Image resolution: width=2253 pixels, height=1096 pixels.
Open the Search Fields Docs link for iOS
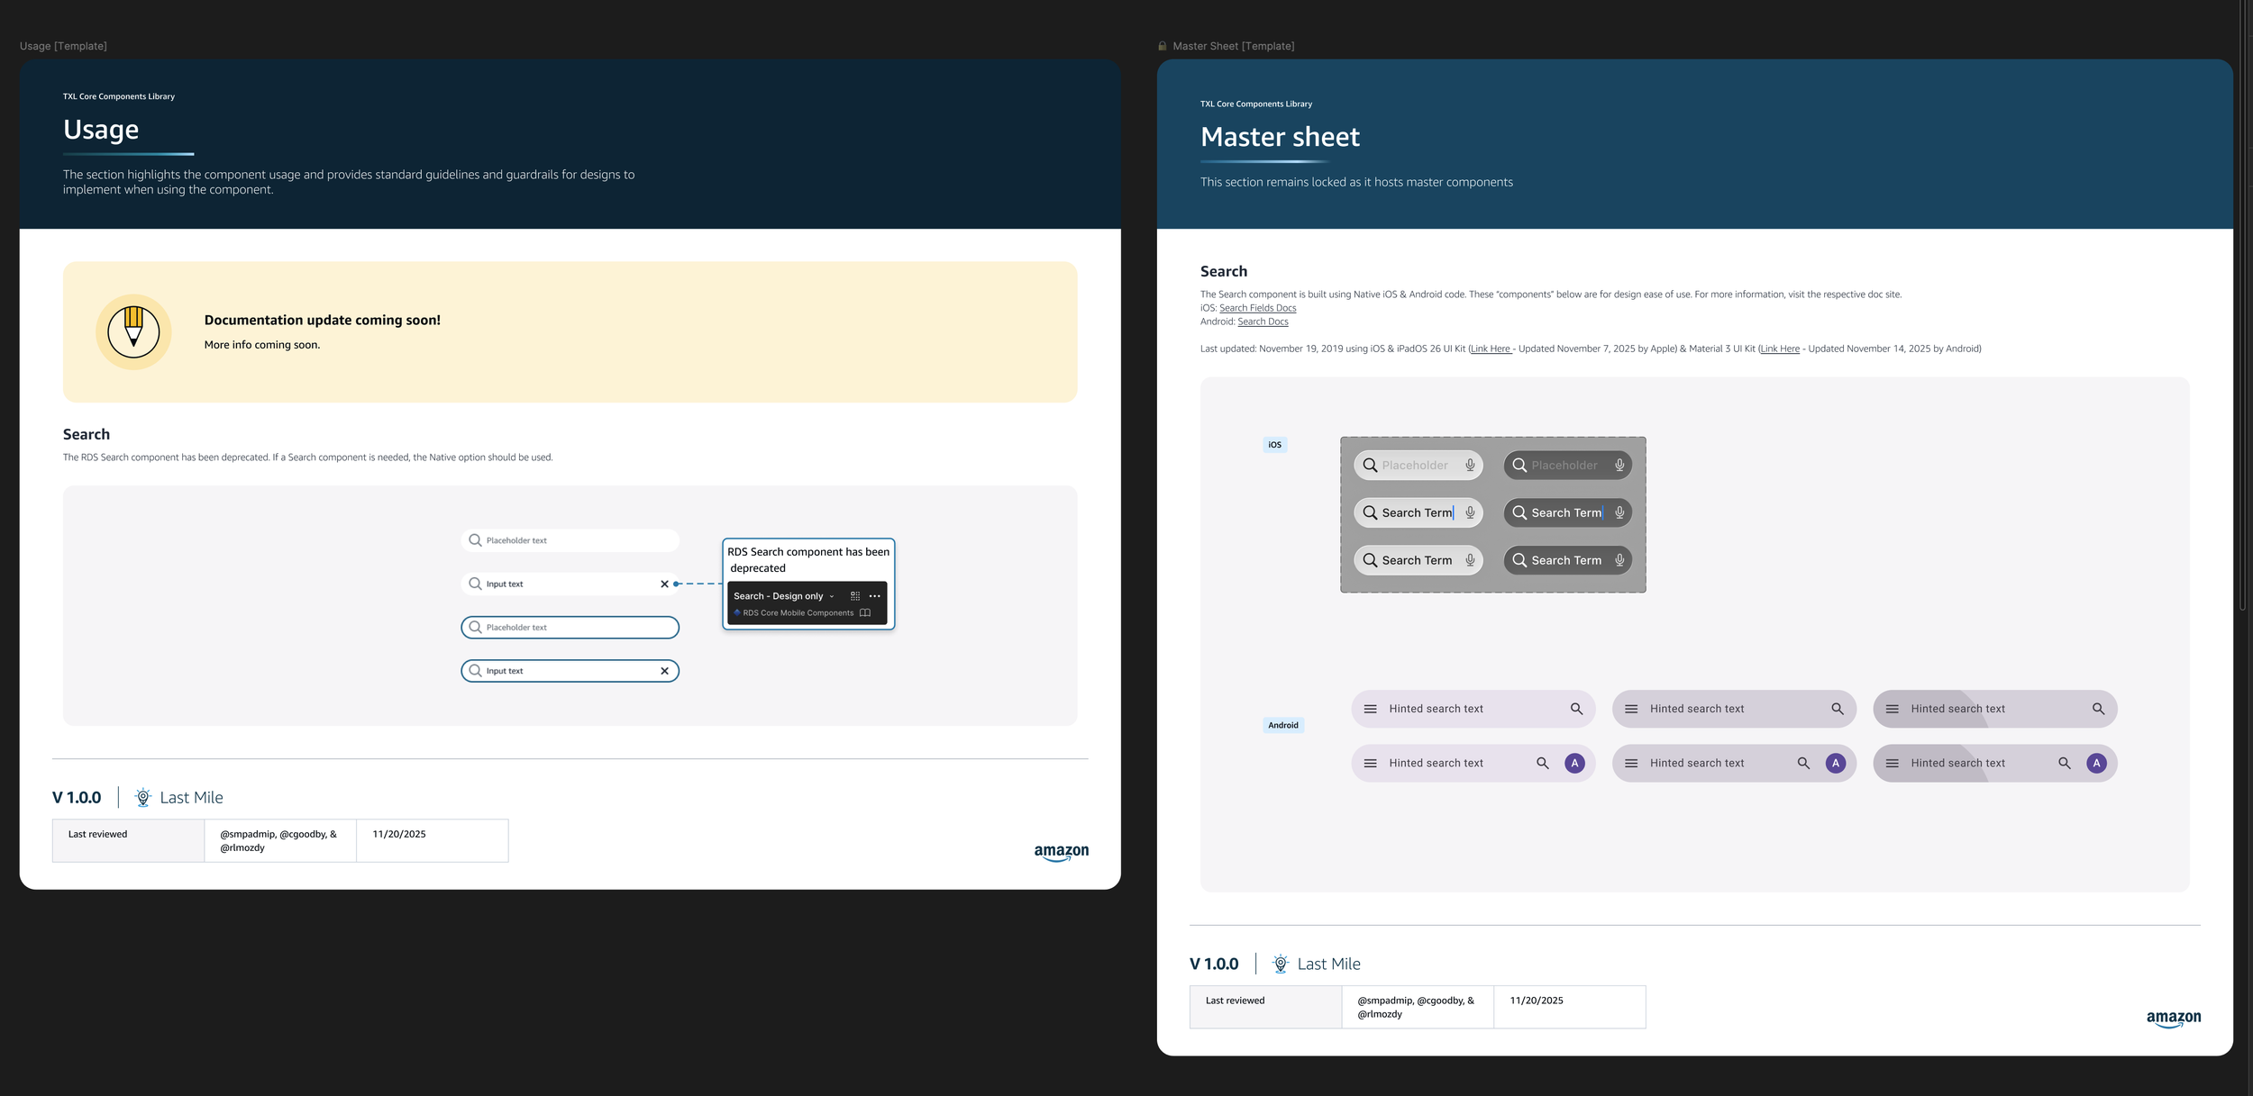1257,308
